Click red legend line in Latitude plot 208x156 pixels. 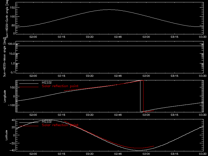click(x=29, y=126)
